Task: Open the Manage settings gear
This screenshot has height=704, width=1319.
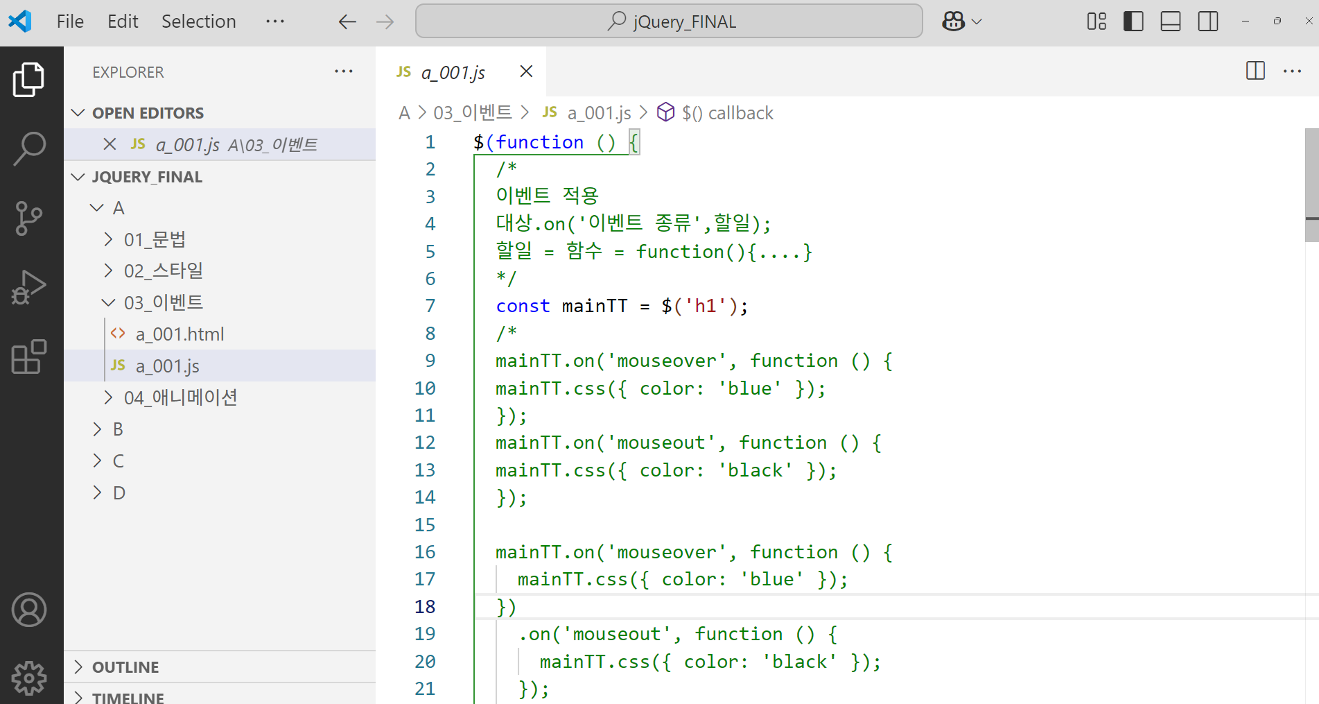Action: [x=29, y=678]
